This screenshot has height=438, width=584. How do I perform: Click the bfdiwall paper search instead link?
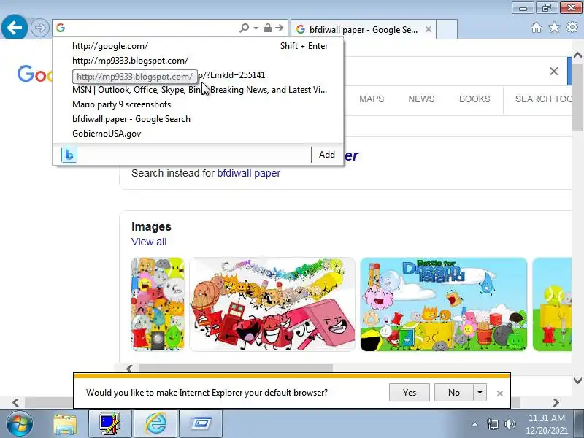pyautogui.click(x=248, y=173)
